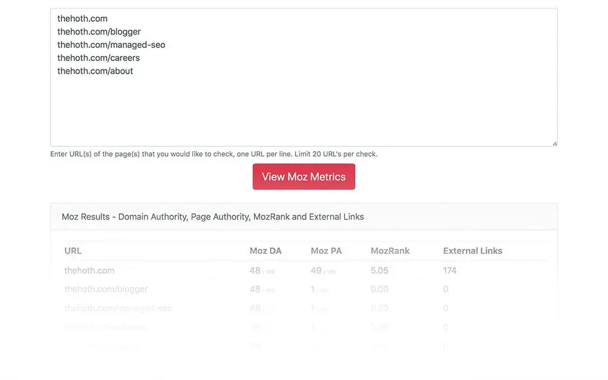The image size is (608, 380).
Task: Click the Moz DA column header
Action: point(265,251)
